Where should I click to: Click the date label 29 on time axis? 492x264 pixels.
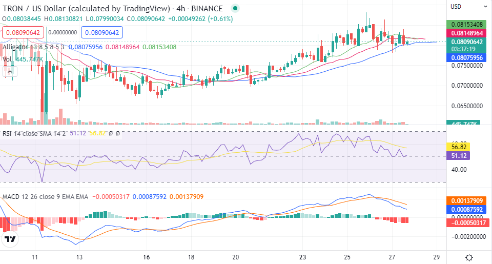tap(437, 257)
